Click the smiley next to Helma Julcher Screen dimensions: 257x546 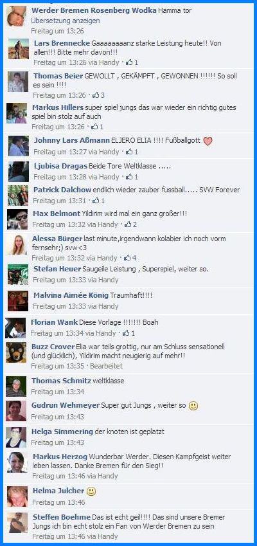point(91,491)
